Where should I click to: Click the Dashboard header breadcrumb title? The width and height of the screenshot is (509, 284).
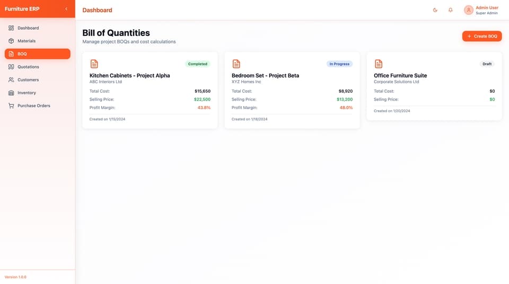[97, 10]
